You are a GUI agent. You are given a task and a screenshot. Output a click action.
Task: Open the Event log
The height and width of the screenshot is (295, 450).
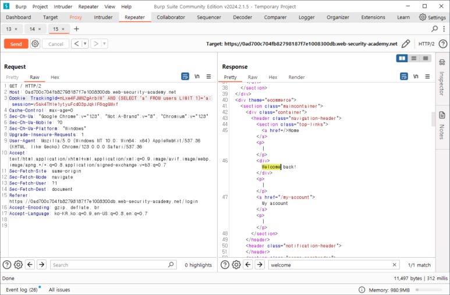pyautogui.click(x=22, y=290)
